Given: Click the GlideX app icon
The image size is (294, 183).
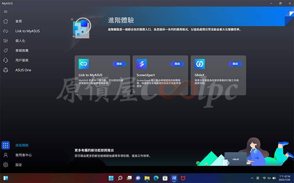Looking at the screenshot, I should click(200, 64).
